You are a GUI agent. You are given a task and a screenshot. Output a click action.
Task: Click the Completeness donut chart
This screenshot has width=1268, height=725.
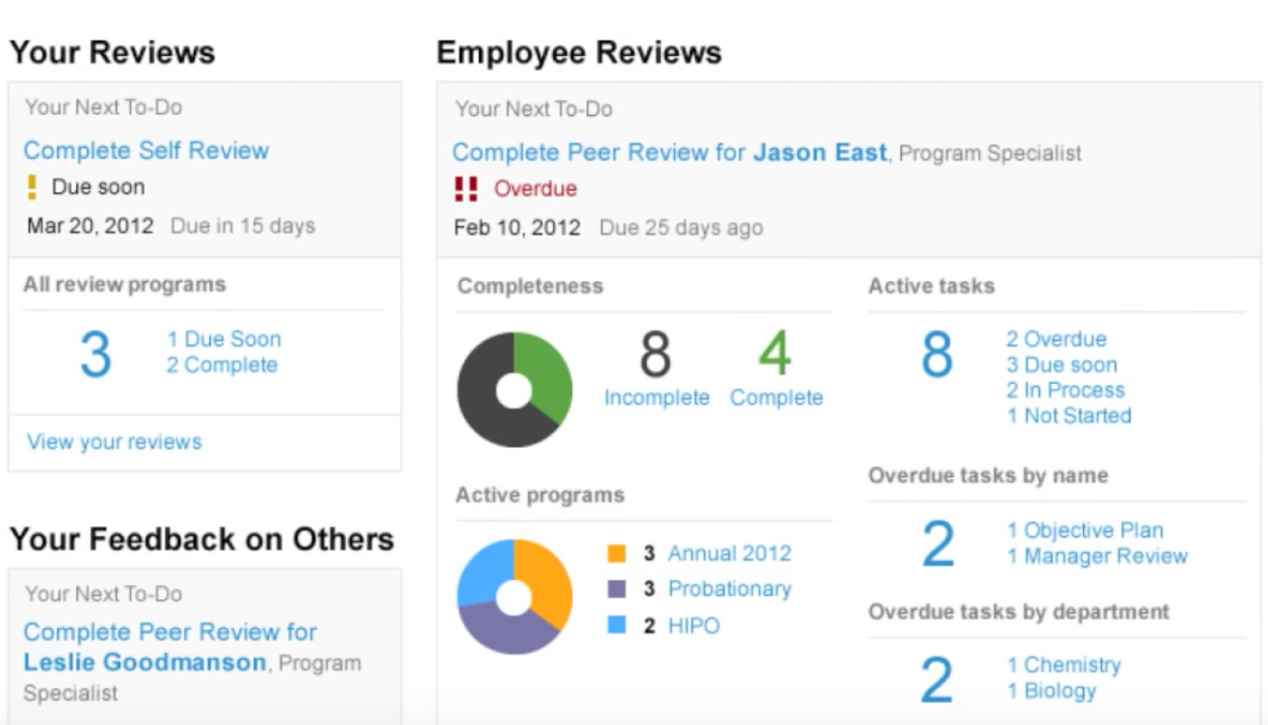(x=515, y=390)
